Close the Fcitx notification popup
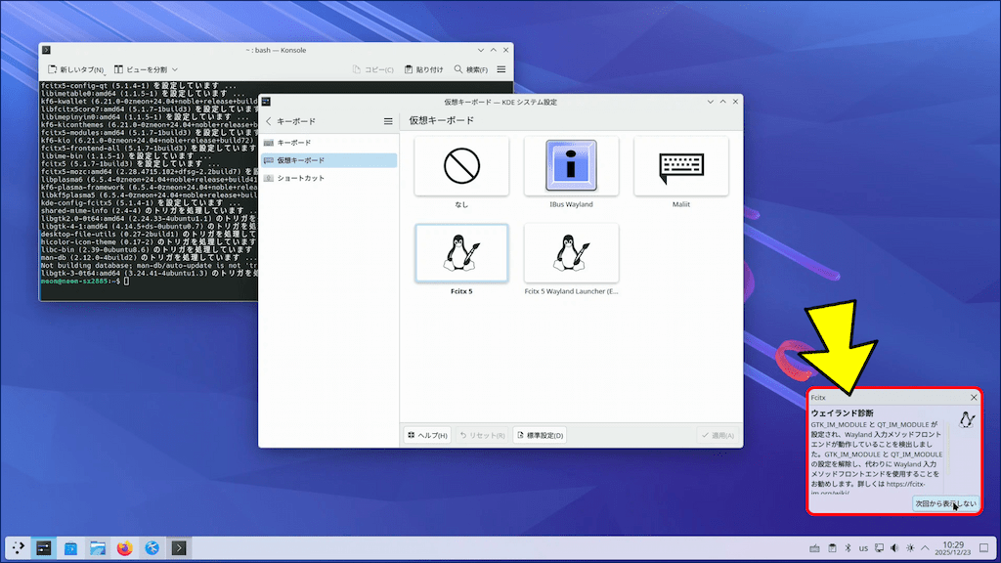Viewport: 1001px width, 563px height. coord(974,398)
